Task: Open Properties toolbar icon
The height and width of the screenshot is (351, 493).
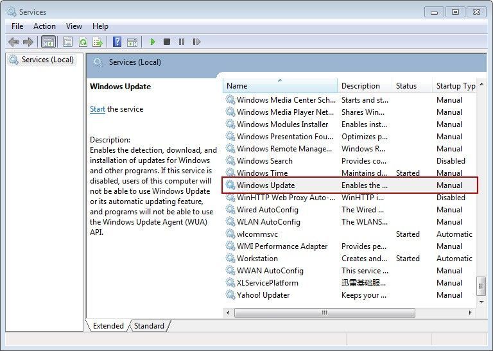Action: coord(67,42)
